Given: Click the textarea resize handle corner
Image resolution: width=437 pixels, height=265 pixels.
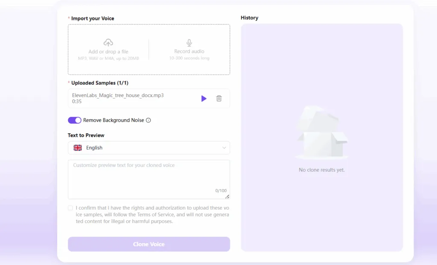Looking at the screenshot, I should click(x=227, y=196).
